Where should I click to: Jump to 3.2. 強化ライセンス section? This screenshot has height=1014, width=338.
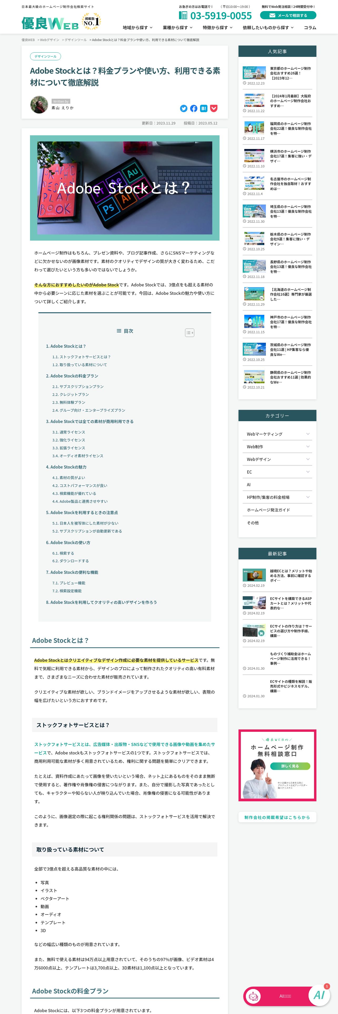[x=68, y=440]
